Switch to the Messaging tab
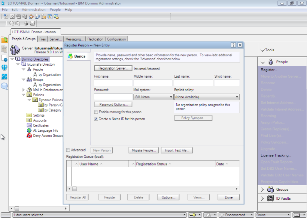Image resolution: width=307 pixels, height=218 pixels. [74, 39]
